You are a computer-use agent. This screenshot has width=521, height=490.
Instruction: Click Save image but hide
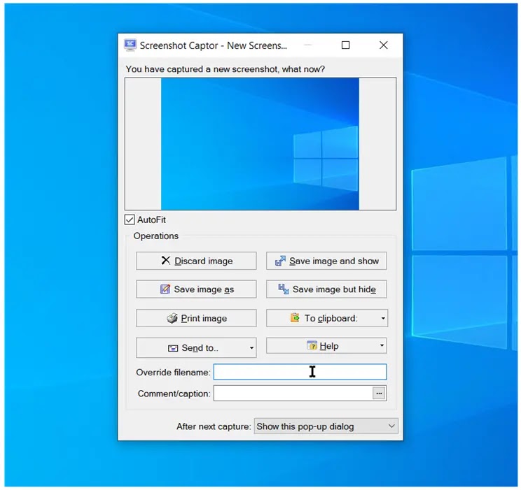326,289
